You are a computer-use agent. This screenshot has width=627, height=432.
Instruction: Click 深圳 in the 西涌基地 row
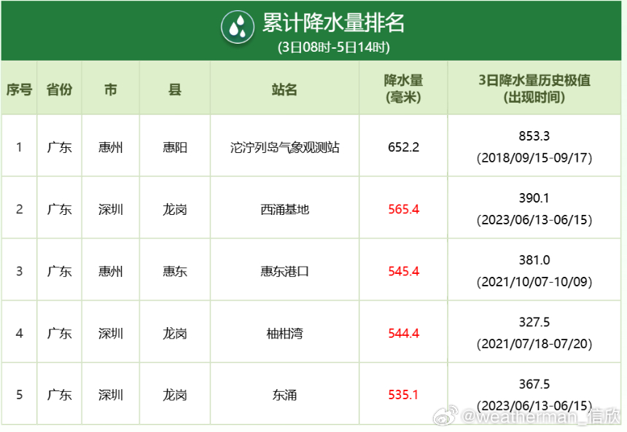click(111, 209)
